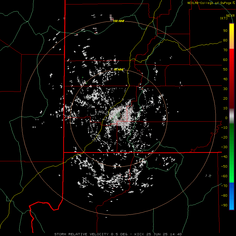Click the NEXLAB-College of DuPage credit text
236x236 pixels.
pyautogui.click(x=211, y=3)
